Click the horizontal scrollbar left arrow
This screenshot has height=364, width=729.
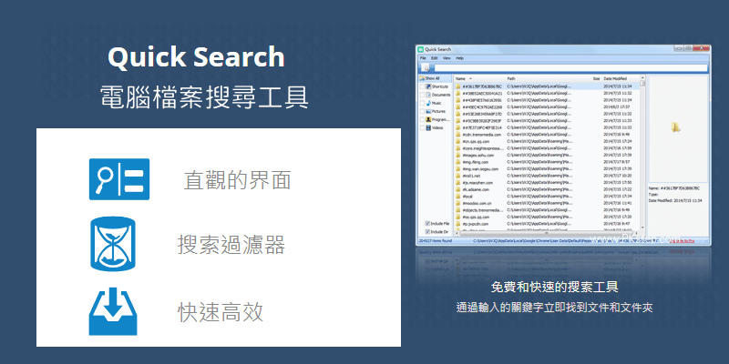457,232
